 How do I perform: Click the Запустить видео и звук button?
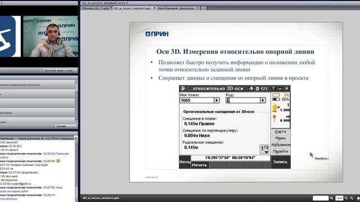pyautogui.click(x=58, y=70)
